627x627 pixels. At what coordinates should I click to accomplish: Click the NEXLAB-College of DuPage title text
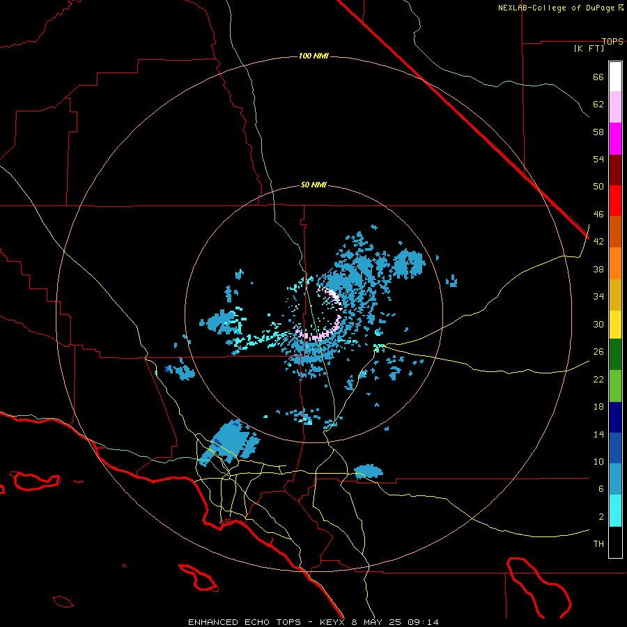pyautogui.click(x=556, y=8)
